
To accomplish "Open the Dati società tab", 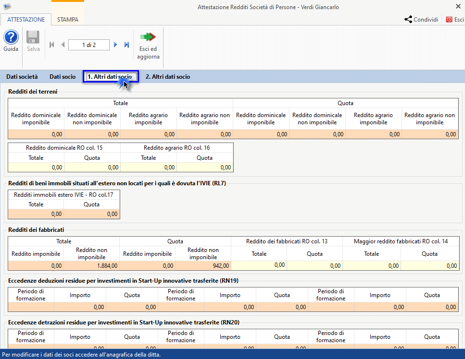I will 22,77.
